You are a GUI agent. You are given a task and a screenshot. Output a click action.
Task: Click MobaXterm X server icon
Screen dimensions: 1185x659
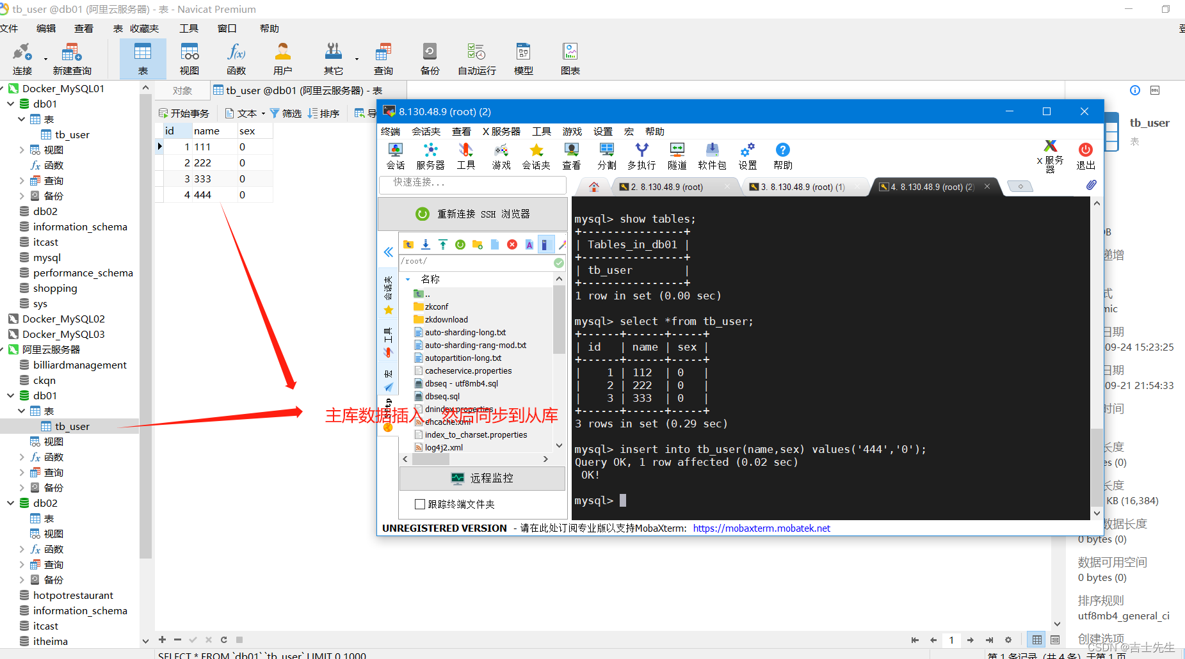coord(1051,156)
